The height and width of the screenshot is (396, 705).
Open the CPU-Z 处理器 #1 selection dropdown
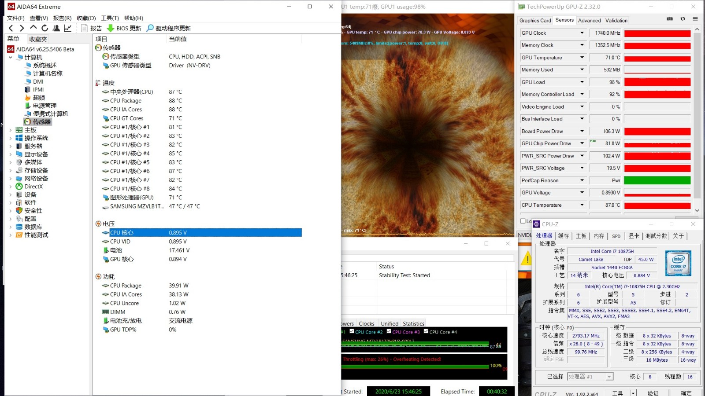tap(590, 377)
